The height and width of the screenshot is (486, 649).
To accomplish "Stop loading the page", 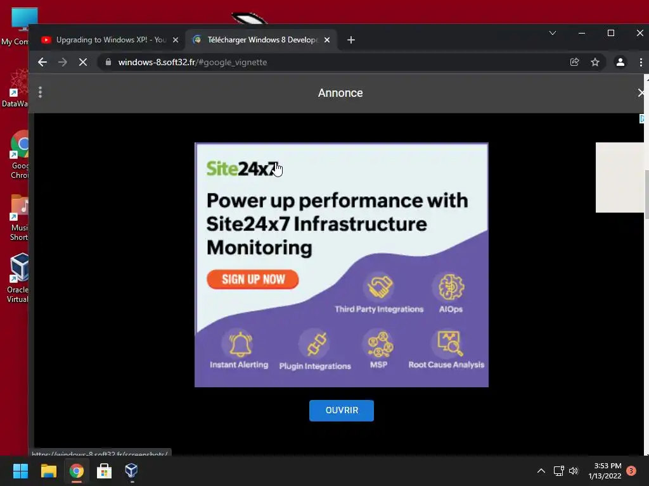I will 83,63.
